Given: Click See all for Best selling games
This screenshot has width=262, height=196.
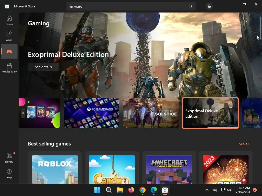Looking at the screenshot, I should [244, 144].
